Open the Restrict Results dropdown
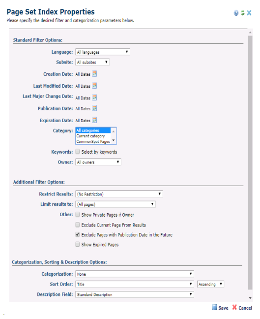The height and width of the screenshot is (319, 260). pyautogui.click(x=119, y=194)
